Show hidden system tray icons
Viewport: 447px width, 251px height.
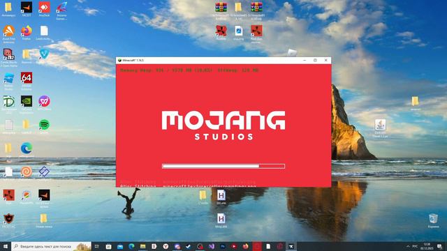(408, 246)
